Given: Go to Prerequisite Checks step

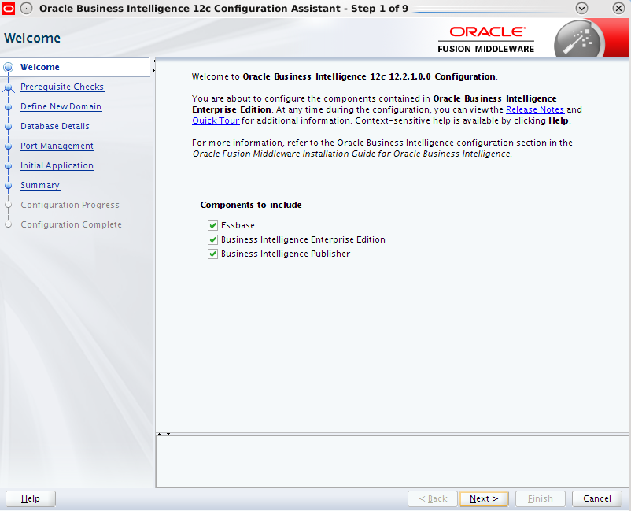Looking at the screenshot, I should (x=62, y=87).
